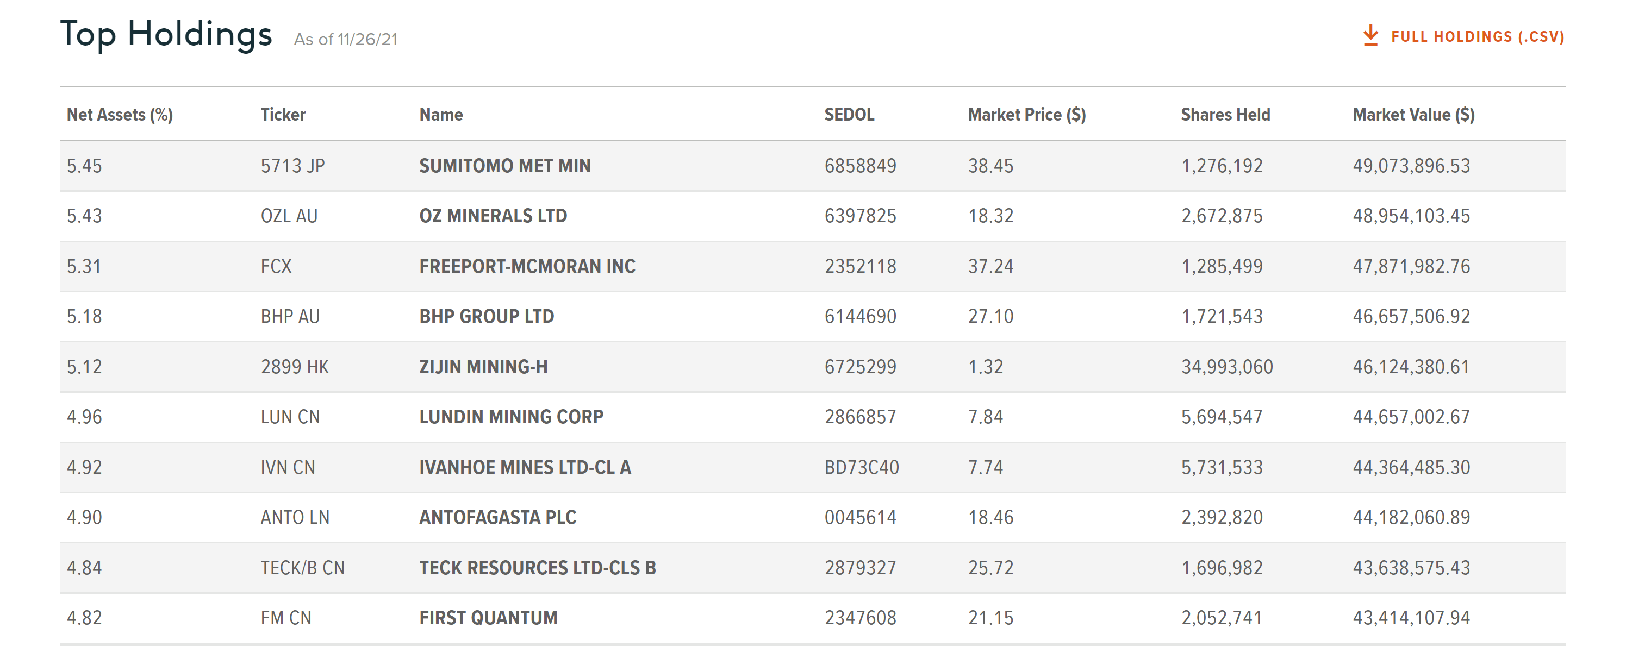Click the Ticker column header
Screen dimensions: 1626x646
click(x=283, y=114)
